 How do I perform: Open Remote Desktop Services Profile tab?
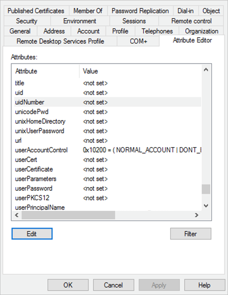point(60,41)
